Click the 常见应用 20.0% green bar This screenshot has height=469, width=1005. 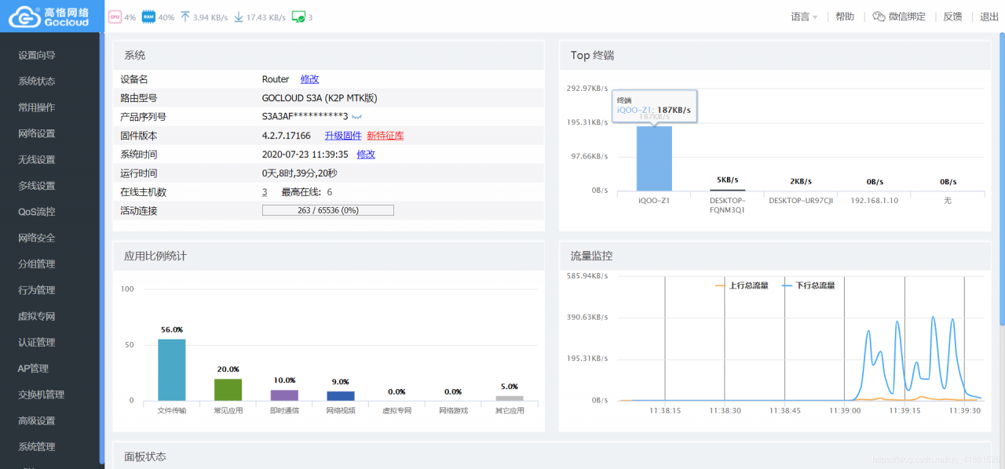[x=228, y=390]
